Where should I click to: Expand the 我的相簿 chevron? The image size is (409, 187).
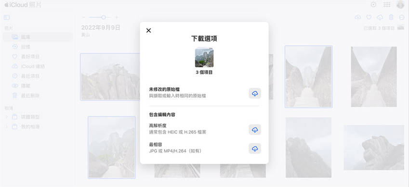pyautogui.click(x=7, y=127)
